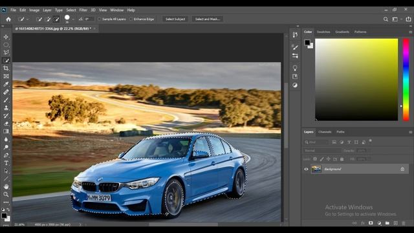This screenshot has width=414, height=233.
Task: Select the Path Selection tool
Action: (x=6, y=171)
